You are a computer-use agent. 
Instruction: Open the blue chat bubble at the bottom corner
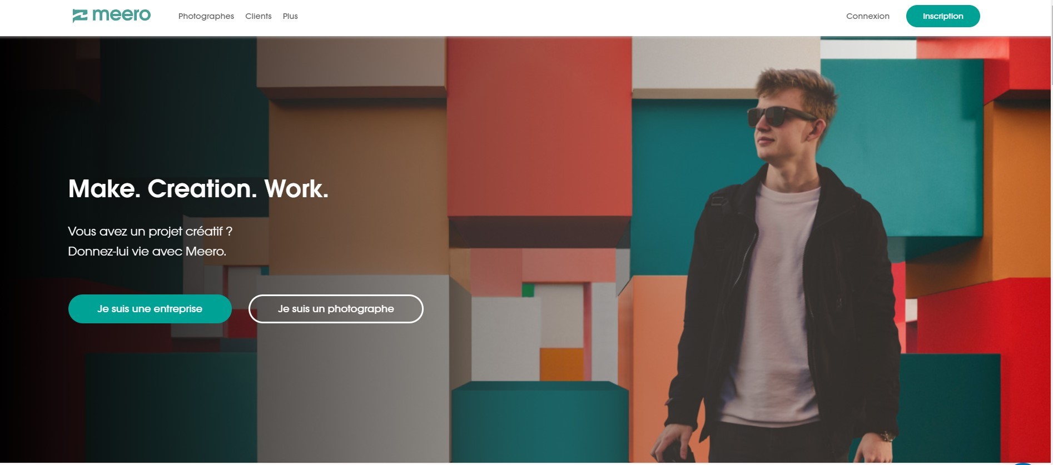[x=1022, y=463]
